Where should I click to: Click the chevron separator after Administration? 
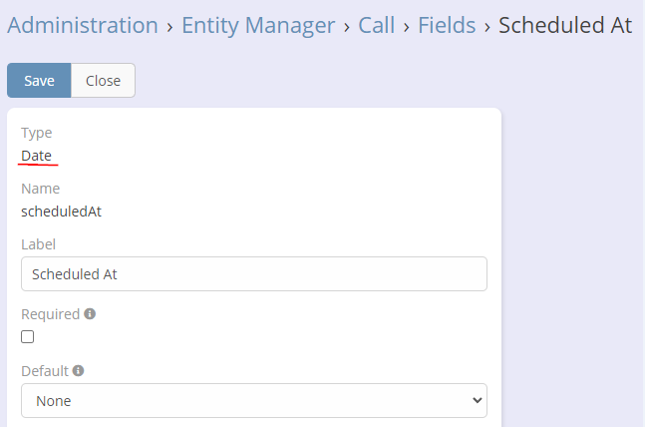point(169,26)
